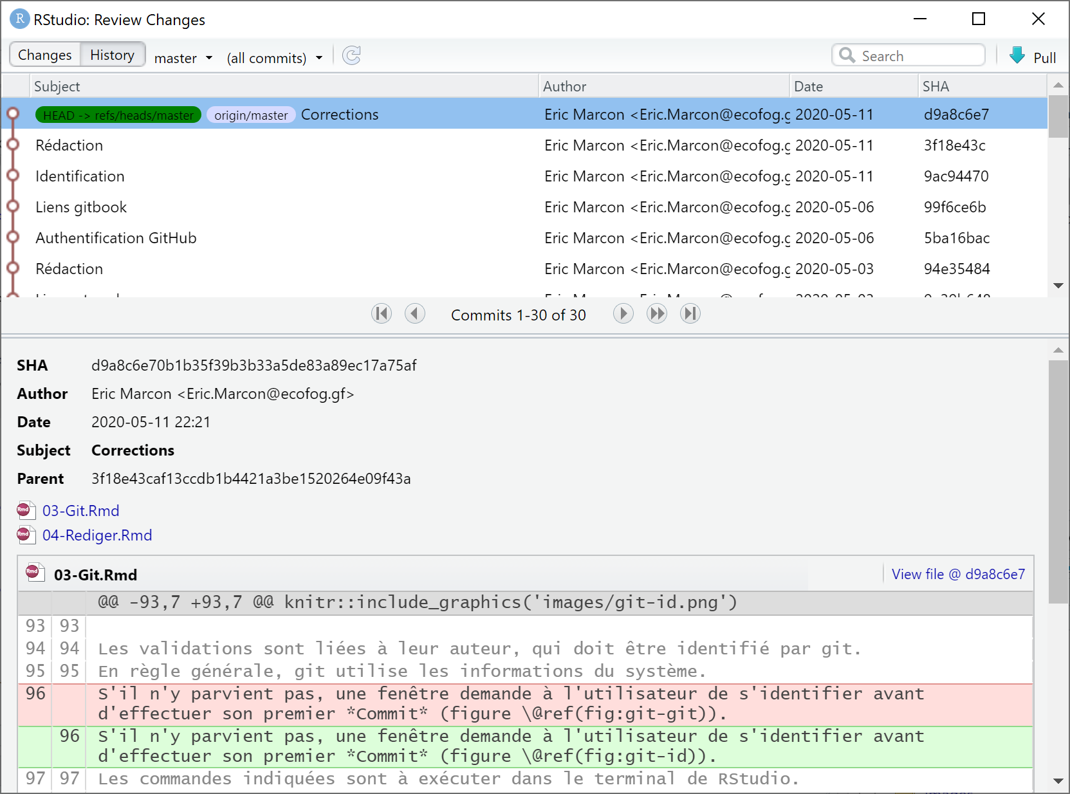Click the origin/master badge
The image size is (1070, 794).
[x=251, y=115]
